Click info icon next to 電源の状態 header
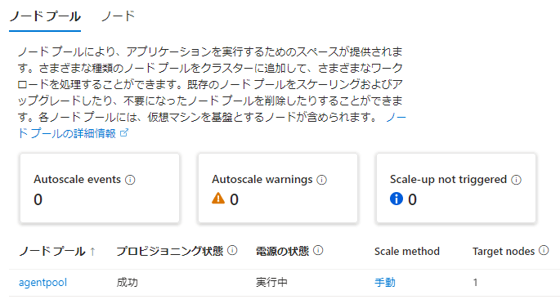 pyautogui.click(x=318, y=251)
